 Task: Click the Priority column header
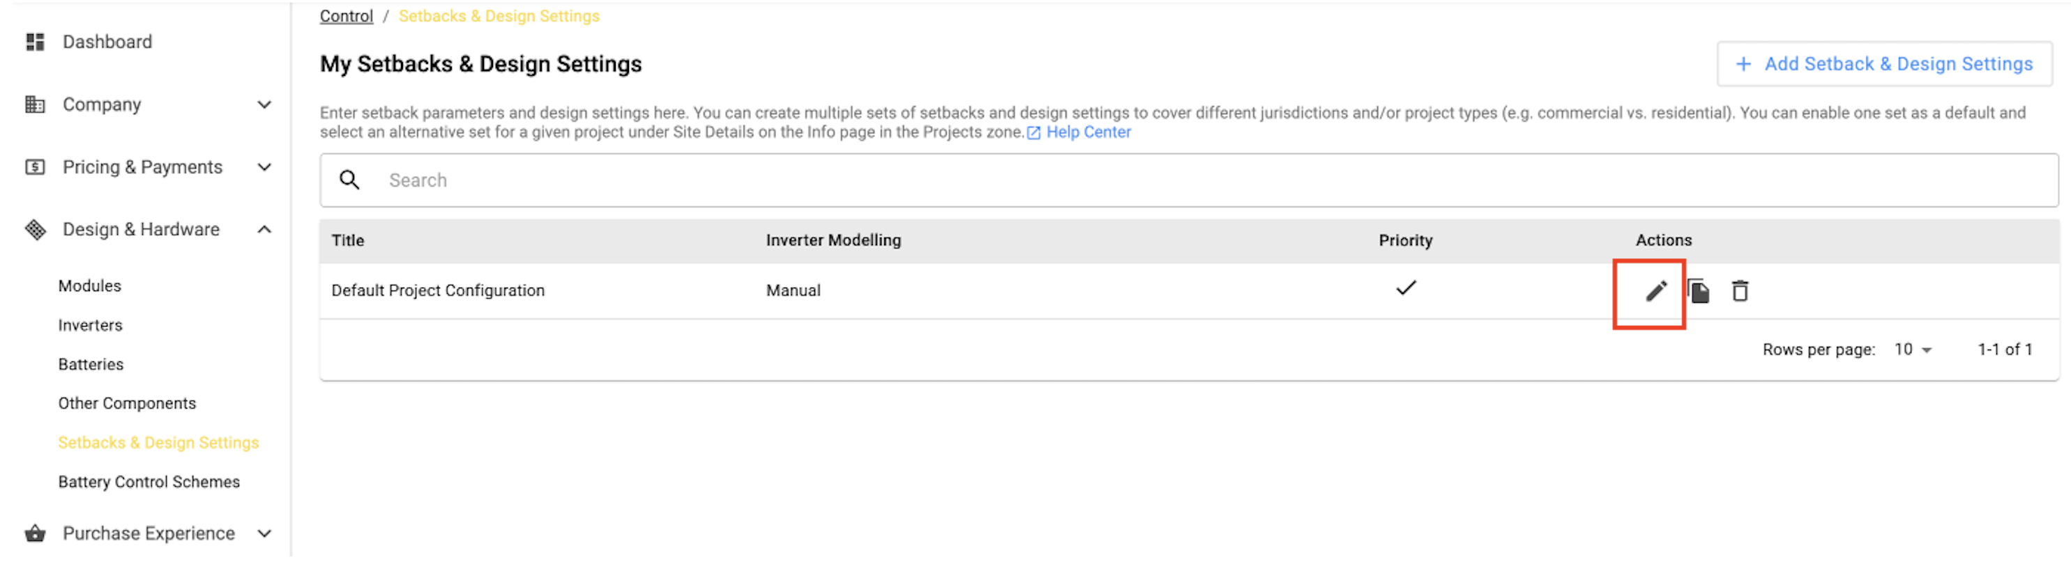click(x=1405, y=240)
